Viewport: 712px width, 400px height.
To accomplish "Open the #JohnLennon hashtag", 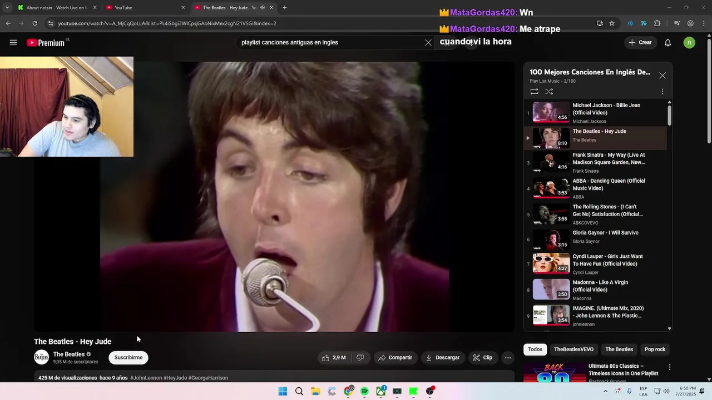I will pos(146,378).
